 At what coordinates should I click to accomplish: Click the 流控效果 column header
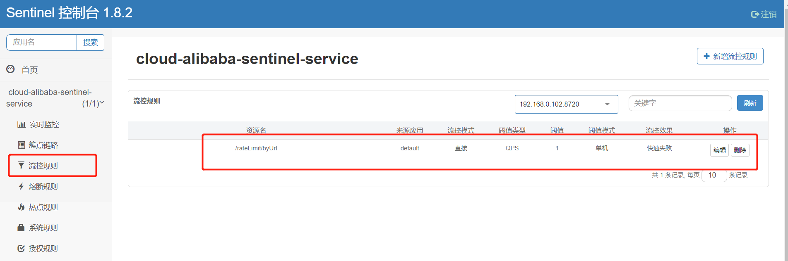click(659, 130)
